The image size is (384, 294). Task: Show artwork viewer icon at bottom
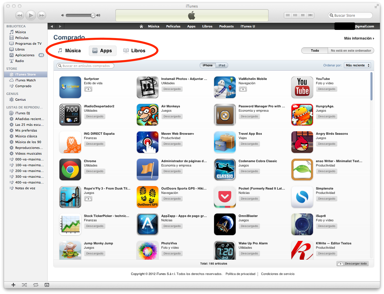47,285
